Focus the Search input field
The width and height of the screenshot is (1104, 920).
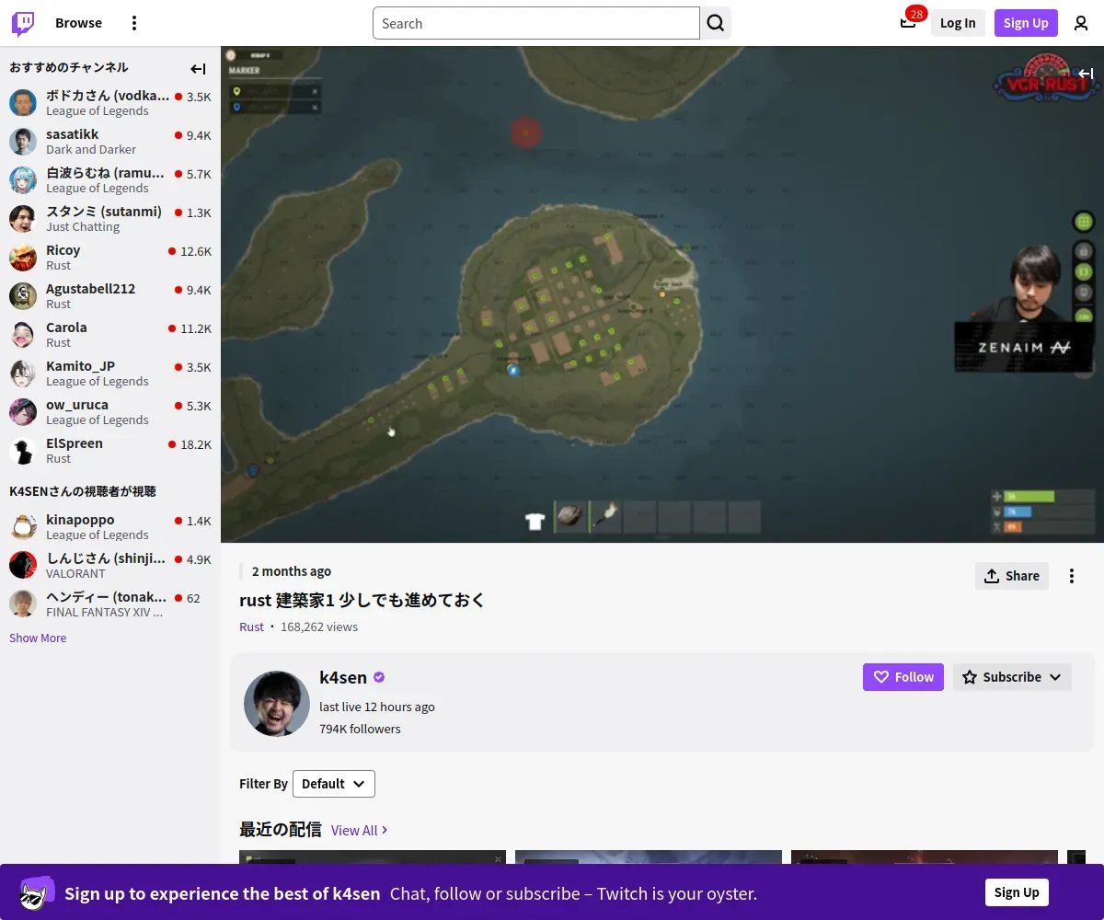pos(536,23)
